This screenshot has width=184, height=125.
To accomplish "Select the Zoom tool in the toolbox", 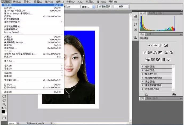I will coord(4,104).
